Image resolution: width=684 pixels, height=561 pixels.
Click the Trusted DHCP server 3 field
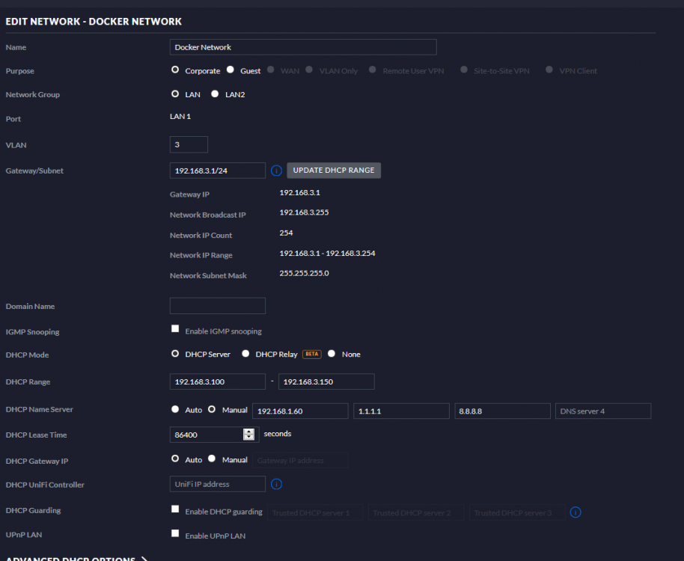pyautogui.click(x=517, y=512)
